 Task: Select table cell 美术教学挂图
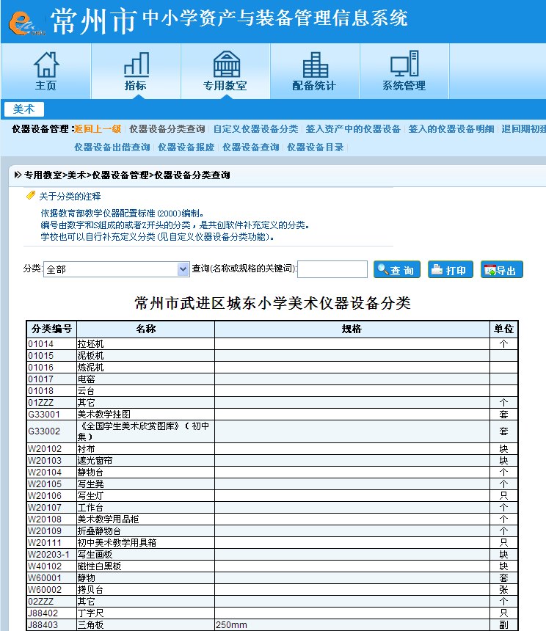(145, 414)
